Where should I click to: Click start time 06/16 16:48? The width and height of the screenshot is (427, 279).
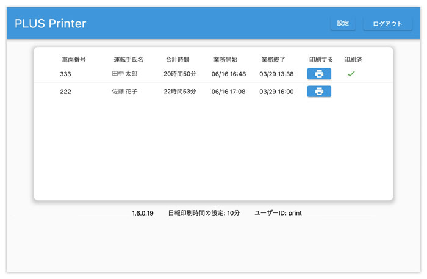(x=229, y=74)
